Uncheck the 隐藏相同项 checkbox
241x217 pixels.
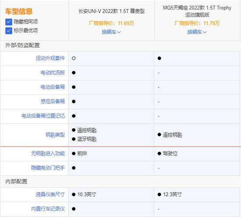(9, 22)
